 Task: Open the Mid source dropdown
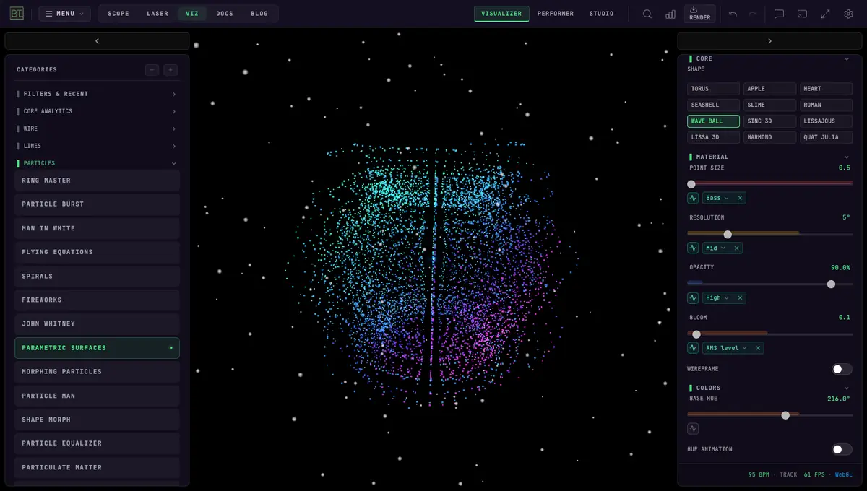715,248
